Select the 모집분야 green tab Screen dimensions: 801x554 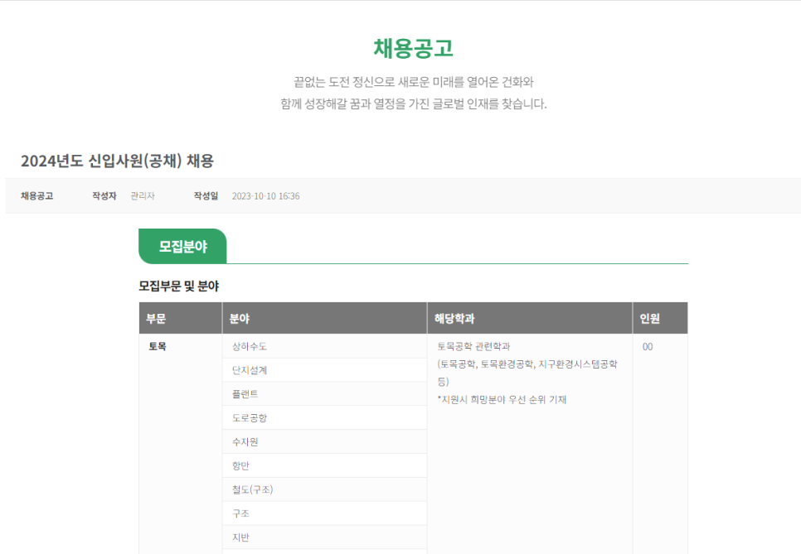point(182,247)
